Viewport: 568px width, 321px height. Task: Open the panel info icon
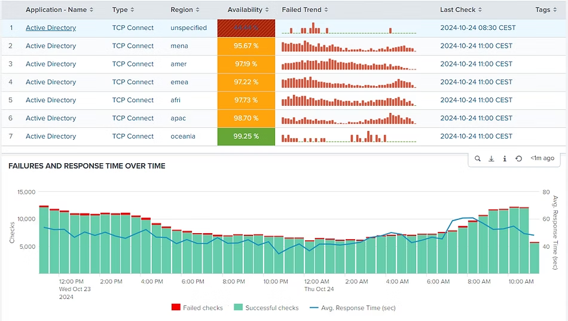505,158
